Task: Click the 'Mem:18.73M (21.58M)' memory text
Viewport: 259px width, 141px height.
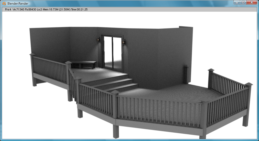Action: click(57, 10)
